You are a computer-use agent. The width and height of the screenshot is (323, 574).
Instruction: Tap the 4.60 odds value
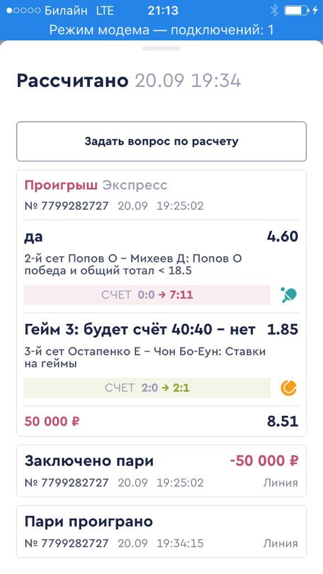point(283,237)
